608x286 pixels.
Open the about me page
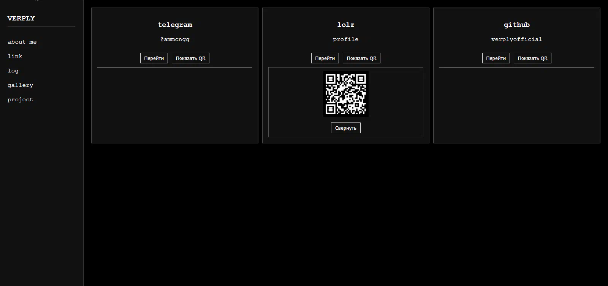coord(22,42)
